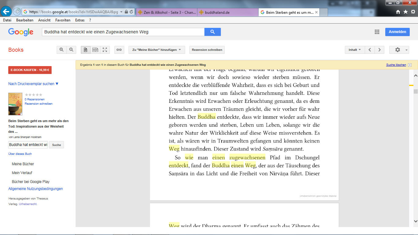
Task: Click the 'E-BOOK KAUFEN - 16,99 €' button
Action: (x=30, y=70)
